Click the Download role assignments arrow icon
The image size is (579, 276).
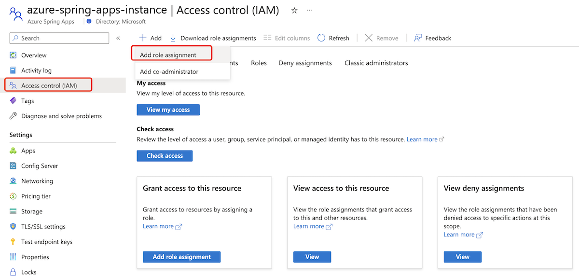173,38
